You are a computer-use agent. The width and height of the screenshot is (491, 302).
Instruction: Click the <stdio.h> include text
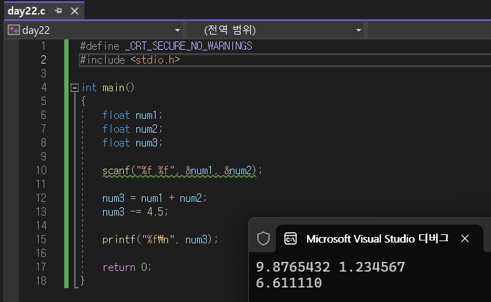156,60
